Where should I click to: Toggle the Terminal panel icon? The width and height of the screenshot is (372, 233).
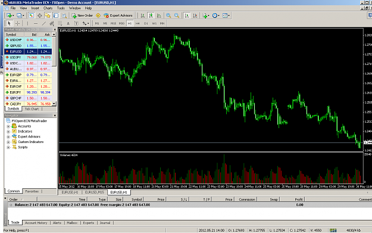pyautogui.click(x=56, y=15)
